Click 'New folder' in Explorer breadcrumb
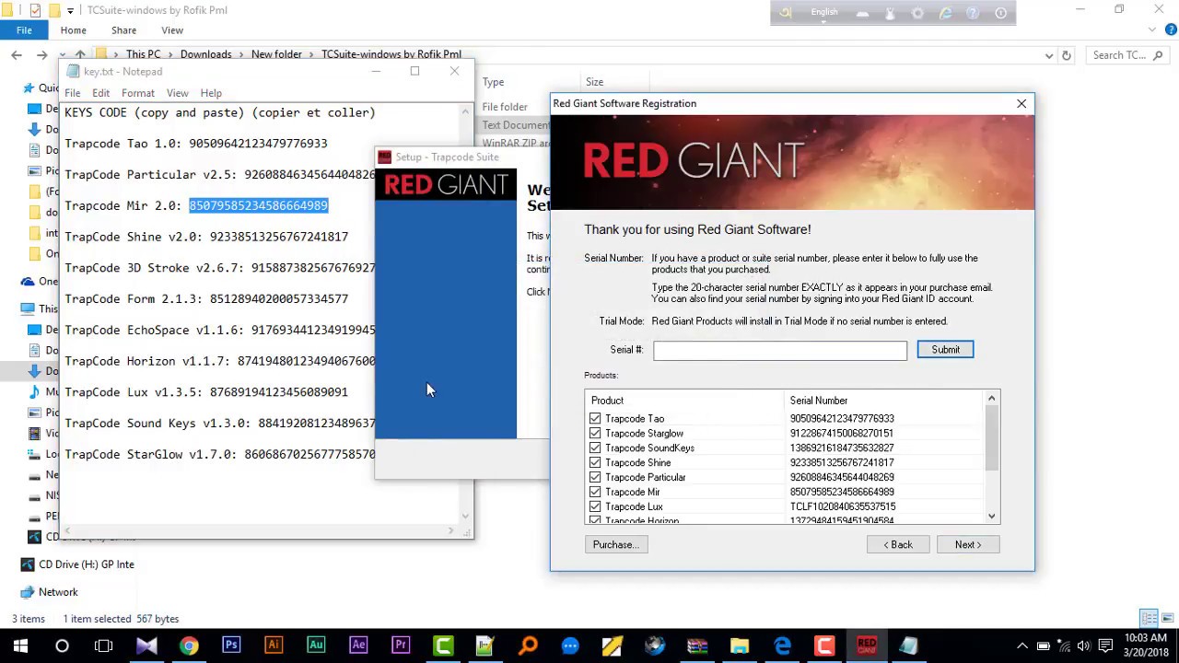Image resolution: width=1179 pixels, height=663 pixels. point(276,55)
